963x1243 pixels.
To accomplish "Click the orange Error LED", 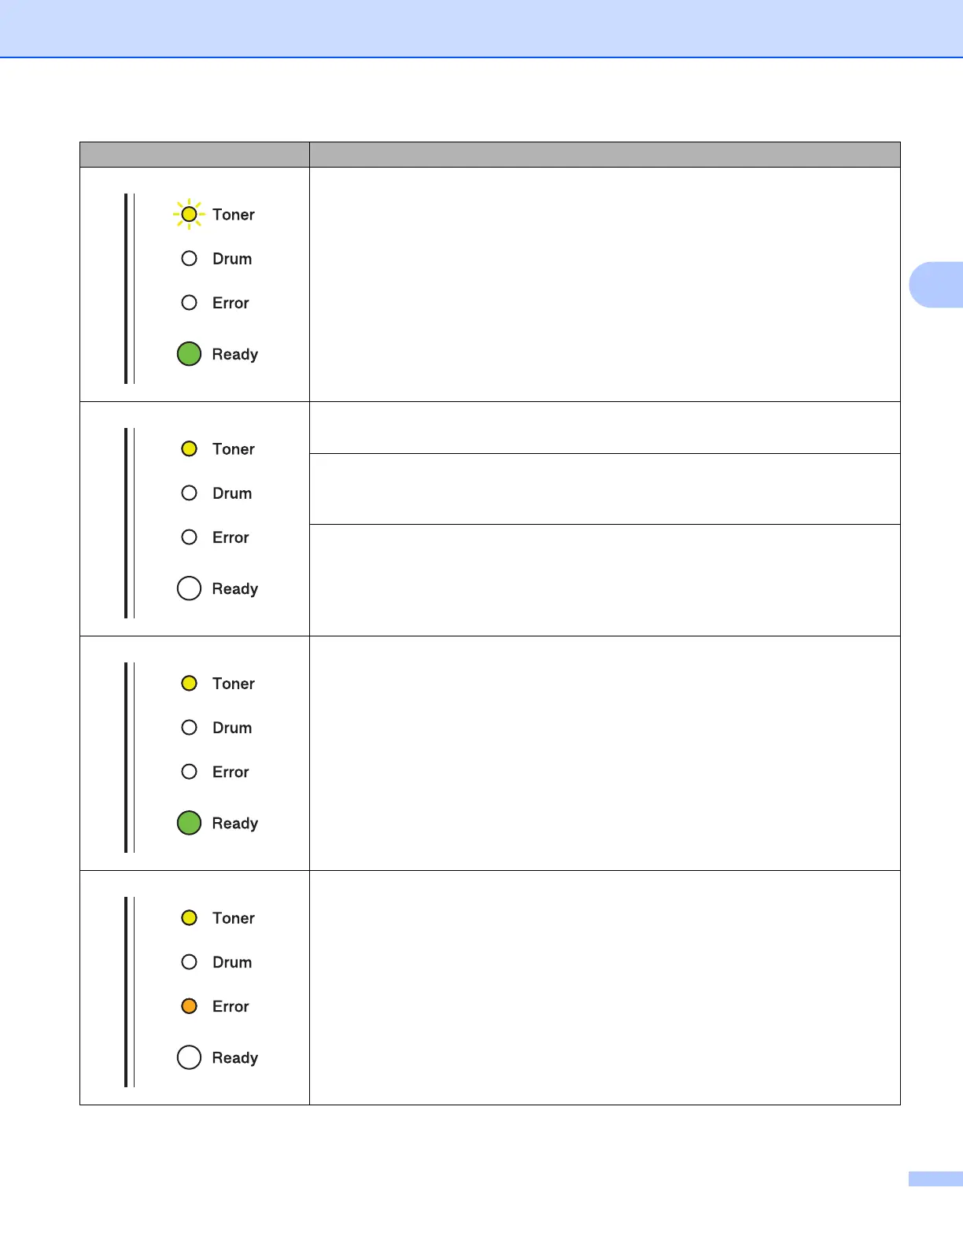I will point(189,1006).
